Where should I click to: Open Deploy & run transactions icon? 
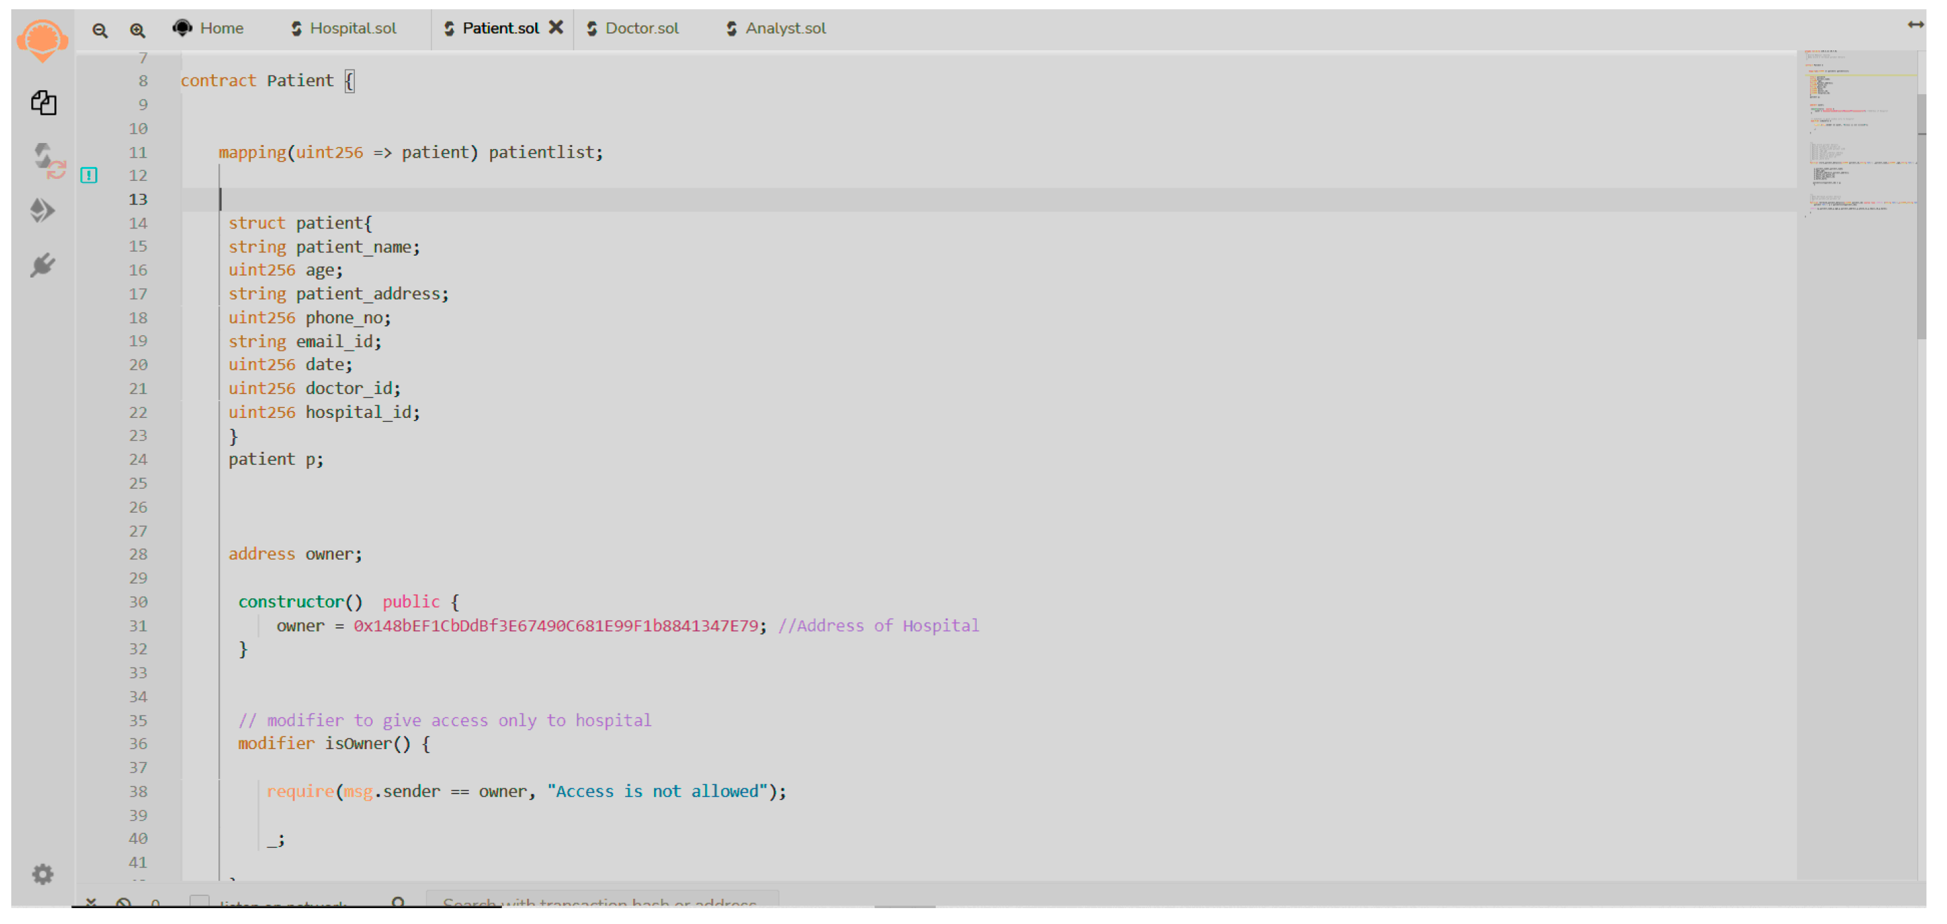(x=42, y=210)
